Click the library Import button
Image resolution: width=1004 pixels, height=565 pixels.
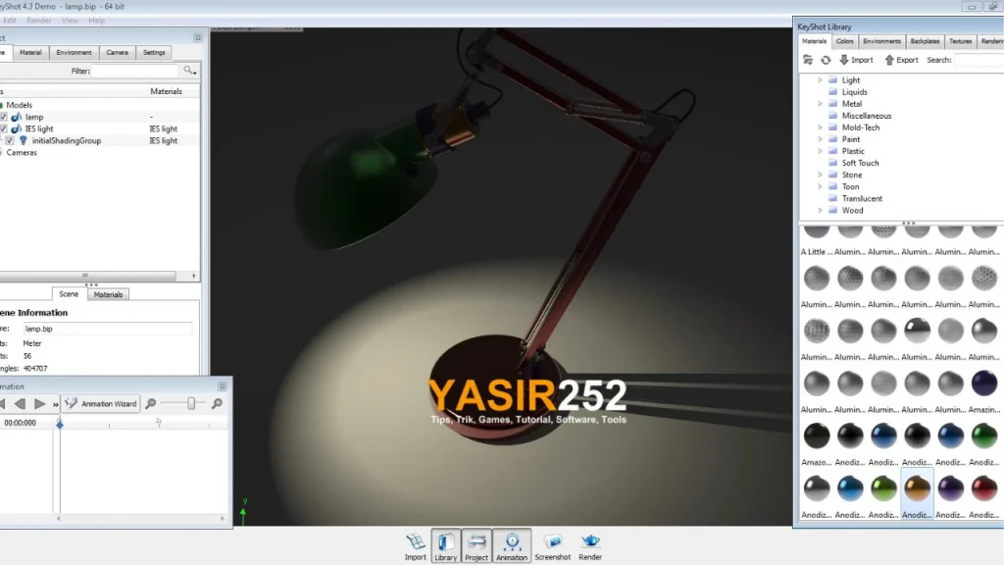tap(856, 60)
